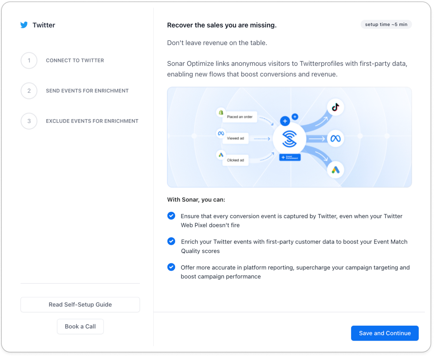Click Shopify icon beside Placed an order
436x356 pixels.
coord(221,112)
